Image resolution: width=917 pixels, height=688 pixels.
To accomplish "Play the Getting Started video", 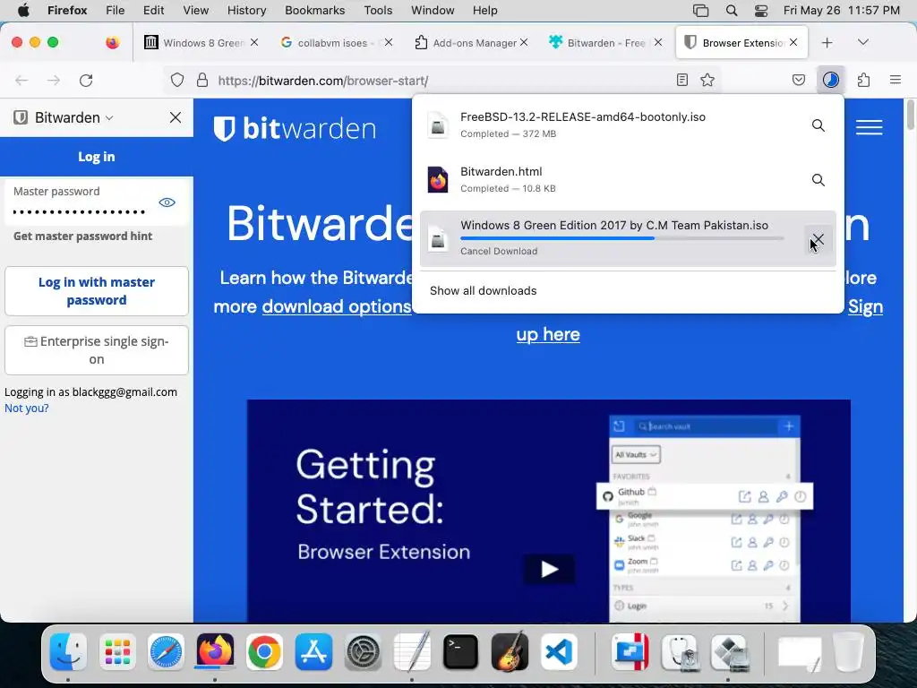I will pos(549,569).
